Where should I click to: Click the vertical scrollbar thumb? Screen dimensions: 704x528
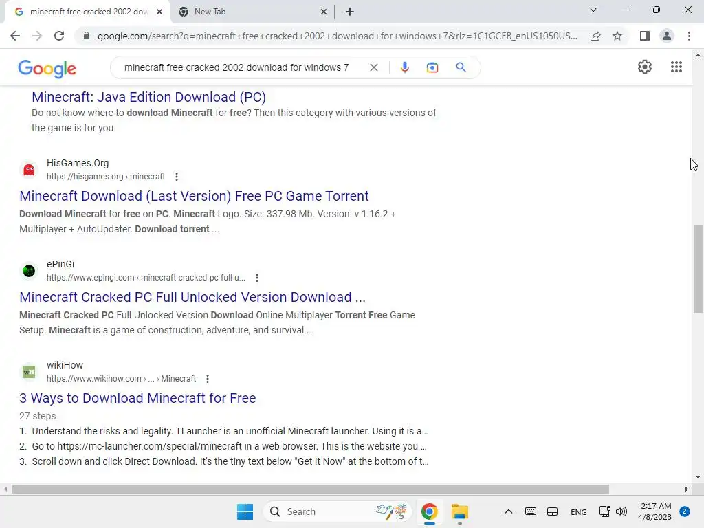click(698, 269)
